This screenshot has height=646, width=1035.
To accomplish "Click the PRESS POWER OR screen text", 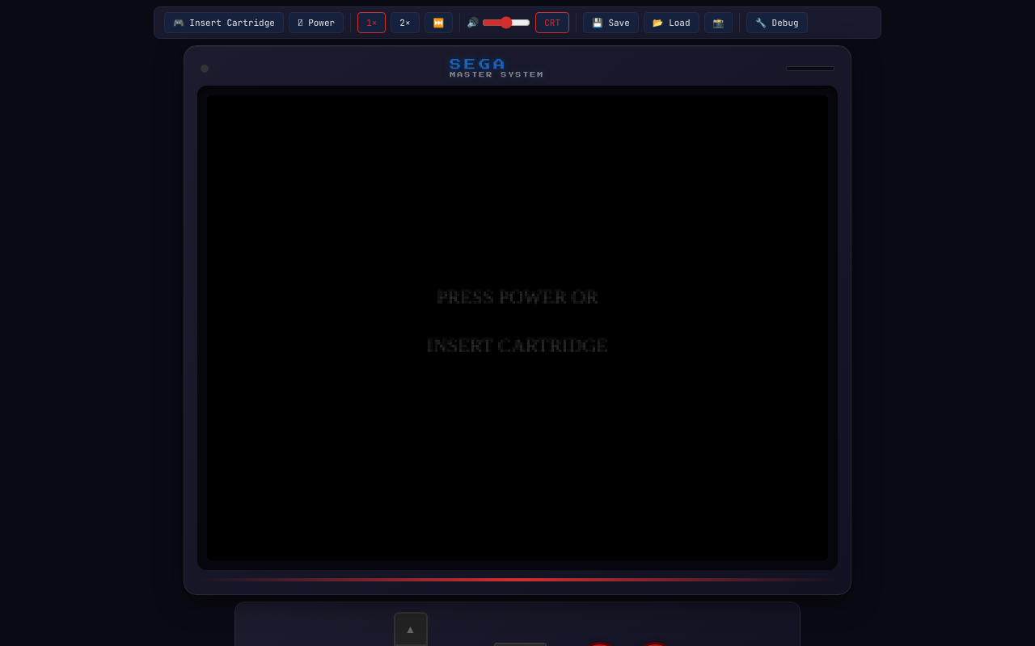I will (x=517, y=297).
